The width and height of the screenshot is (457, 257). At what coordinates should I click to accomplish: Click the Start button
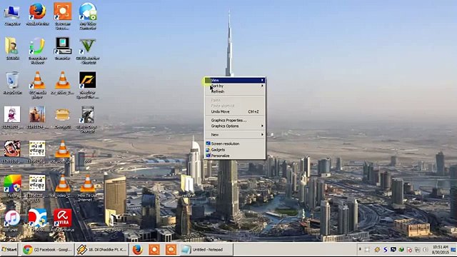9,250
